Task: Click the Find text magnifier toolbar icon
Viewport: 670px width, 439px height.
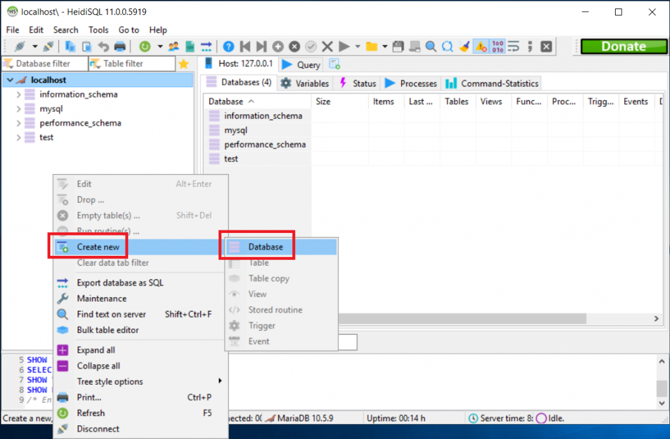Action: coord(431,46)
